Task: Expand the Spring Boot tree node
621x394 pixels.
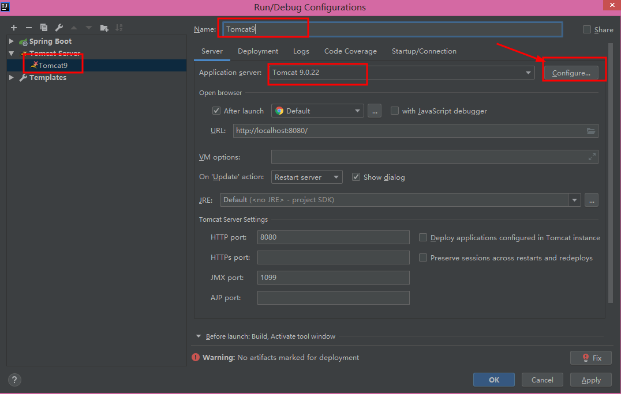Action: pyautogui.click(x=11, y=41)
